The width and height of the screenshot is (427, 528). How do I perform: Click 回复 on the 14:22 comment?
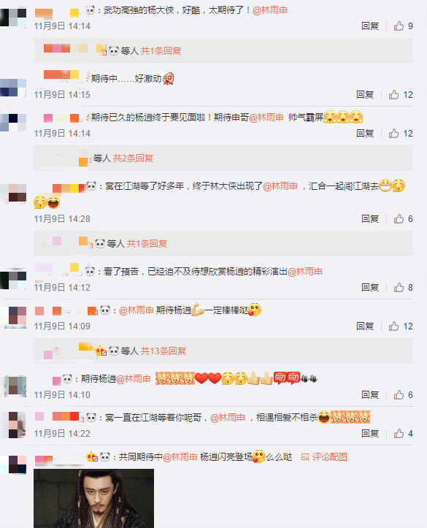[x=370, y=433]
